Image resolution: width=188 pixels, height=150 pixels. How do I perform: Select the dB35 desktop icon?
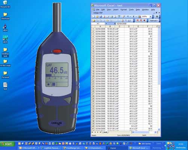[x=5, y=39]
